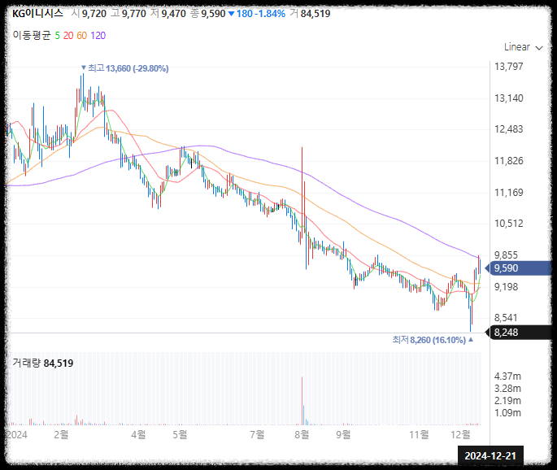
Task: Click the 9월 month axis label
Action: coord(343,434)
